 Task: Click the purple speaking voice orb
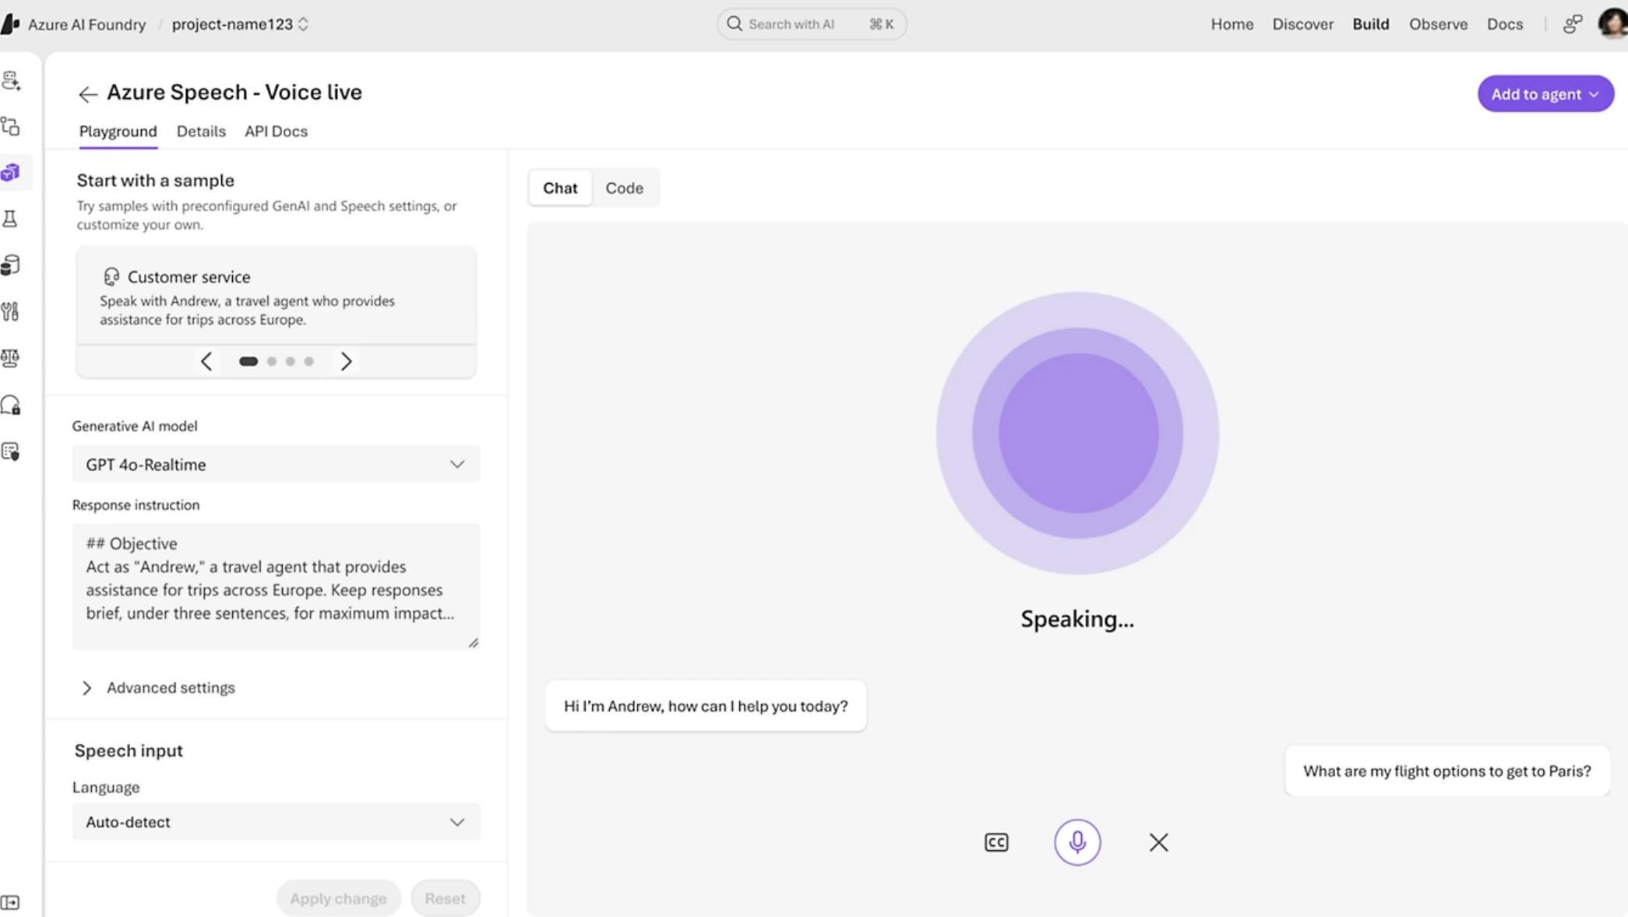[1077, 433]
